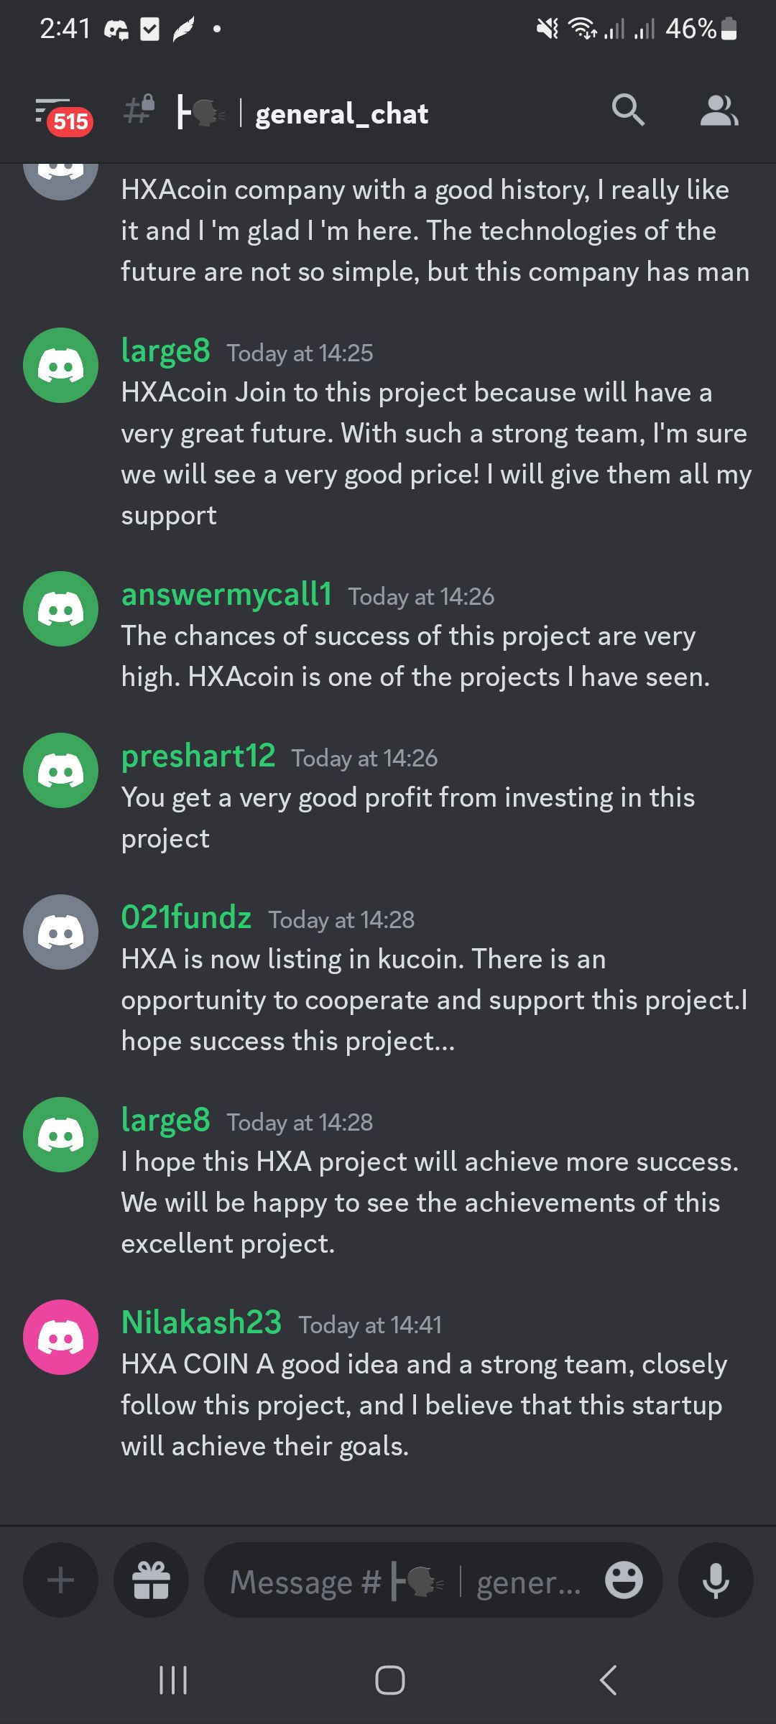Tap the Nilakash23 username

pos(201,1322)
